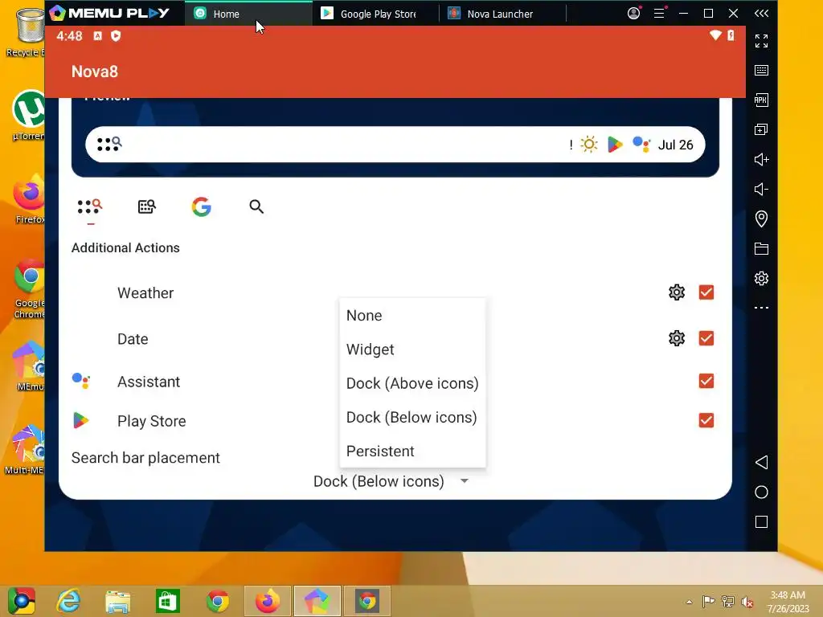Open MEmu hamburger menu

coord(659,13)
